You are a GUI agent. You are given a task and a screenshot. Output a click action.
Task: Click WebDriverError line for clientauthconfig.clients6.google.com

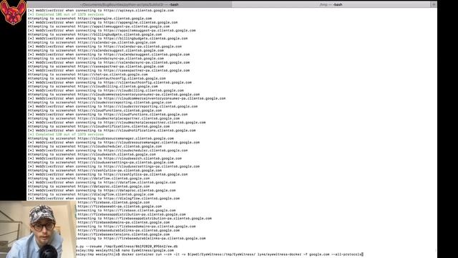(x=109, y=82)
